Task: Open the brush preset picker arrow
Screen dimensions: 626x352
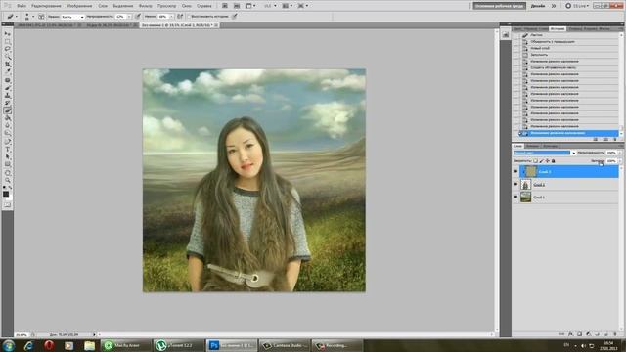Action: [32, 17]
